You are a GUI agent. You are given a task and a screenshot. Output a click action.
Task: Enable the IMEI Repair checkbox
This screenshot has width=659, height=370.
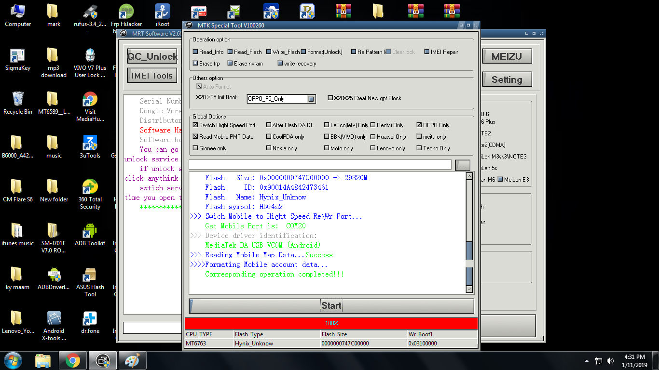tap(427, 52)
